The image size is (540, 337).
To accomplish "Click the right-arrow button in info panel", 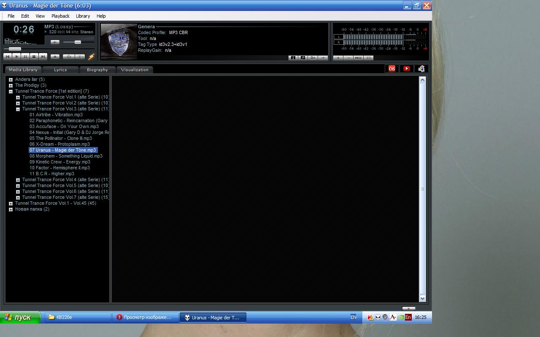I will (323, 58).
